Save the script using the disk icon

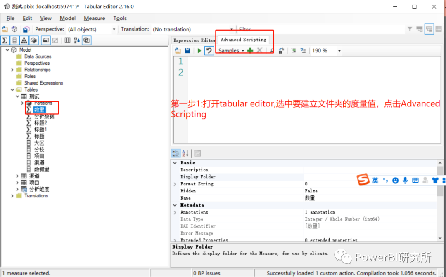tap(187, 50)
